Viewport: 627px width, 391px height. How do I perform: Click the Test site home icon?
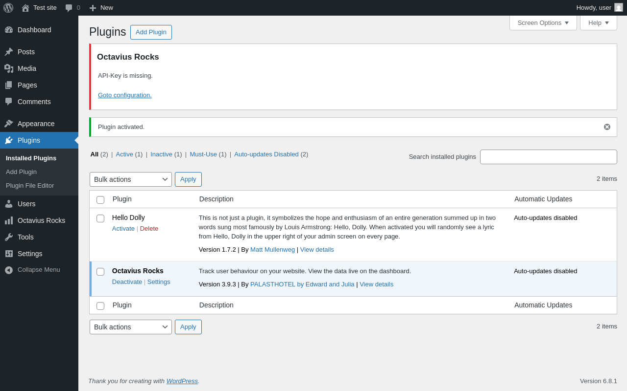click(25, 8)
